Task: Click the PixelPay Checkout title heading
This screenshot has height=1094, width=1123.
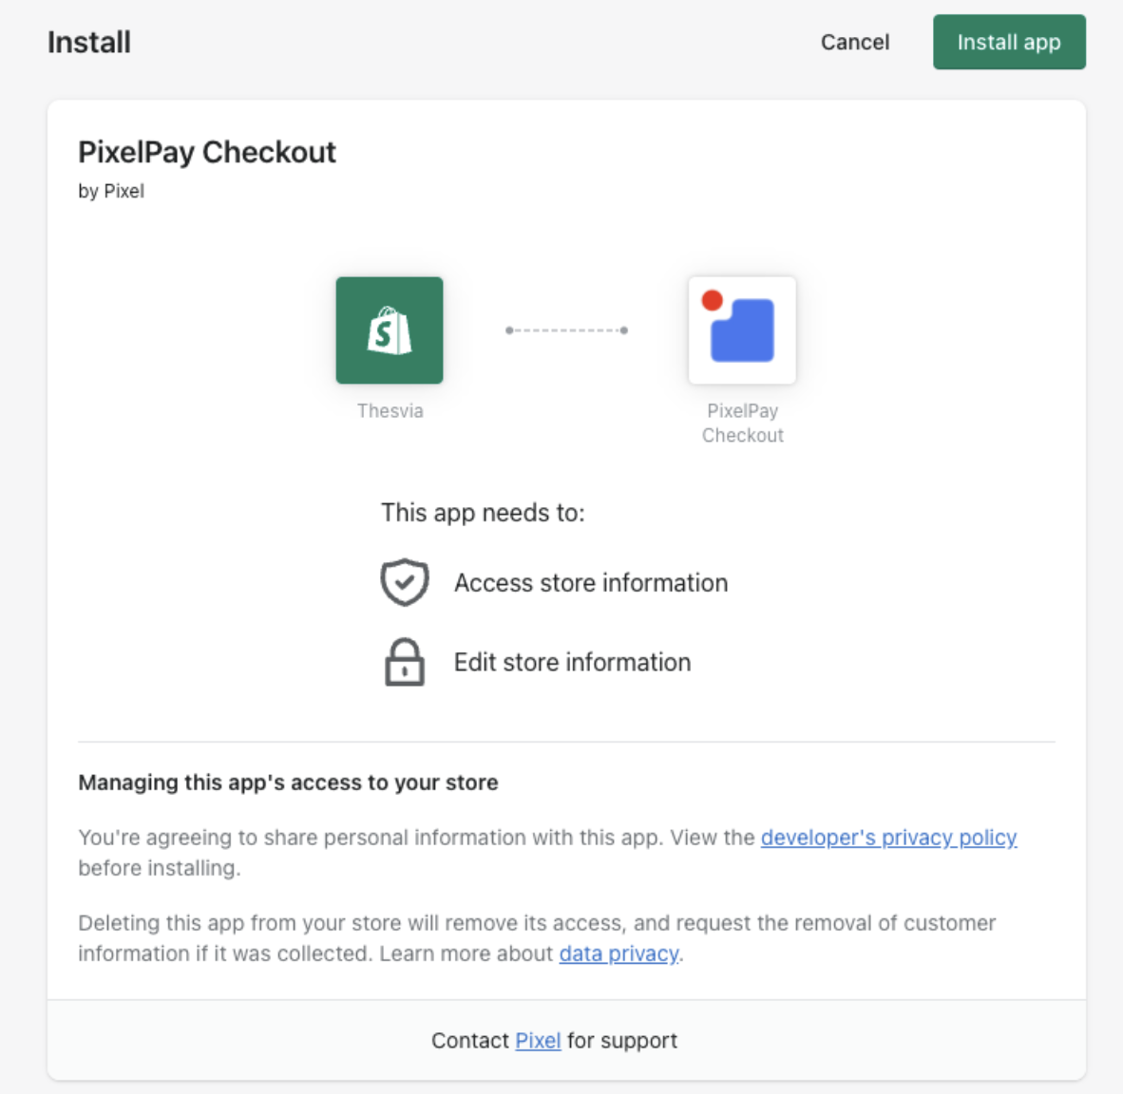Action: (207, 153)
